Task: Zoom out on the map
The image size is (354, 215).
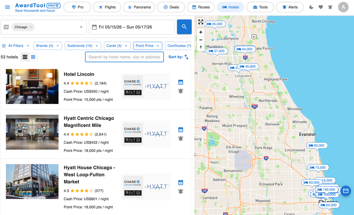Action: point(201,39)
